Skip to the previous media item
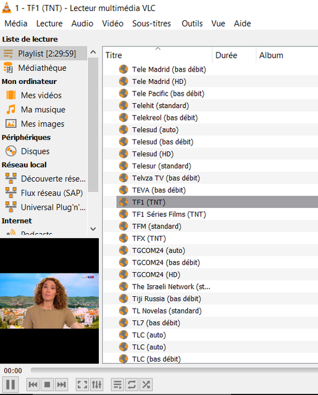The width and height of the screenshot is (318, 395). click(x=33, y=385)
